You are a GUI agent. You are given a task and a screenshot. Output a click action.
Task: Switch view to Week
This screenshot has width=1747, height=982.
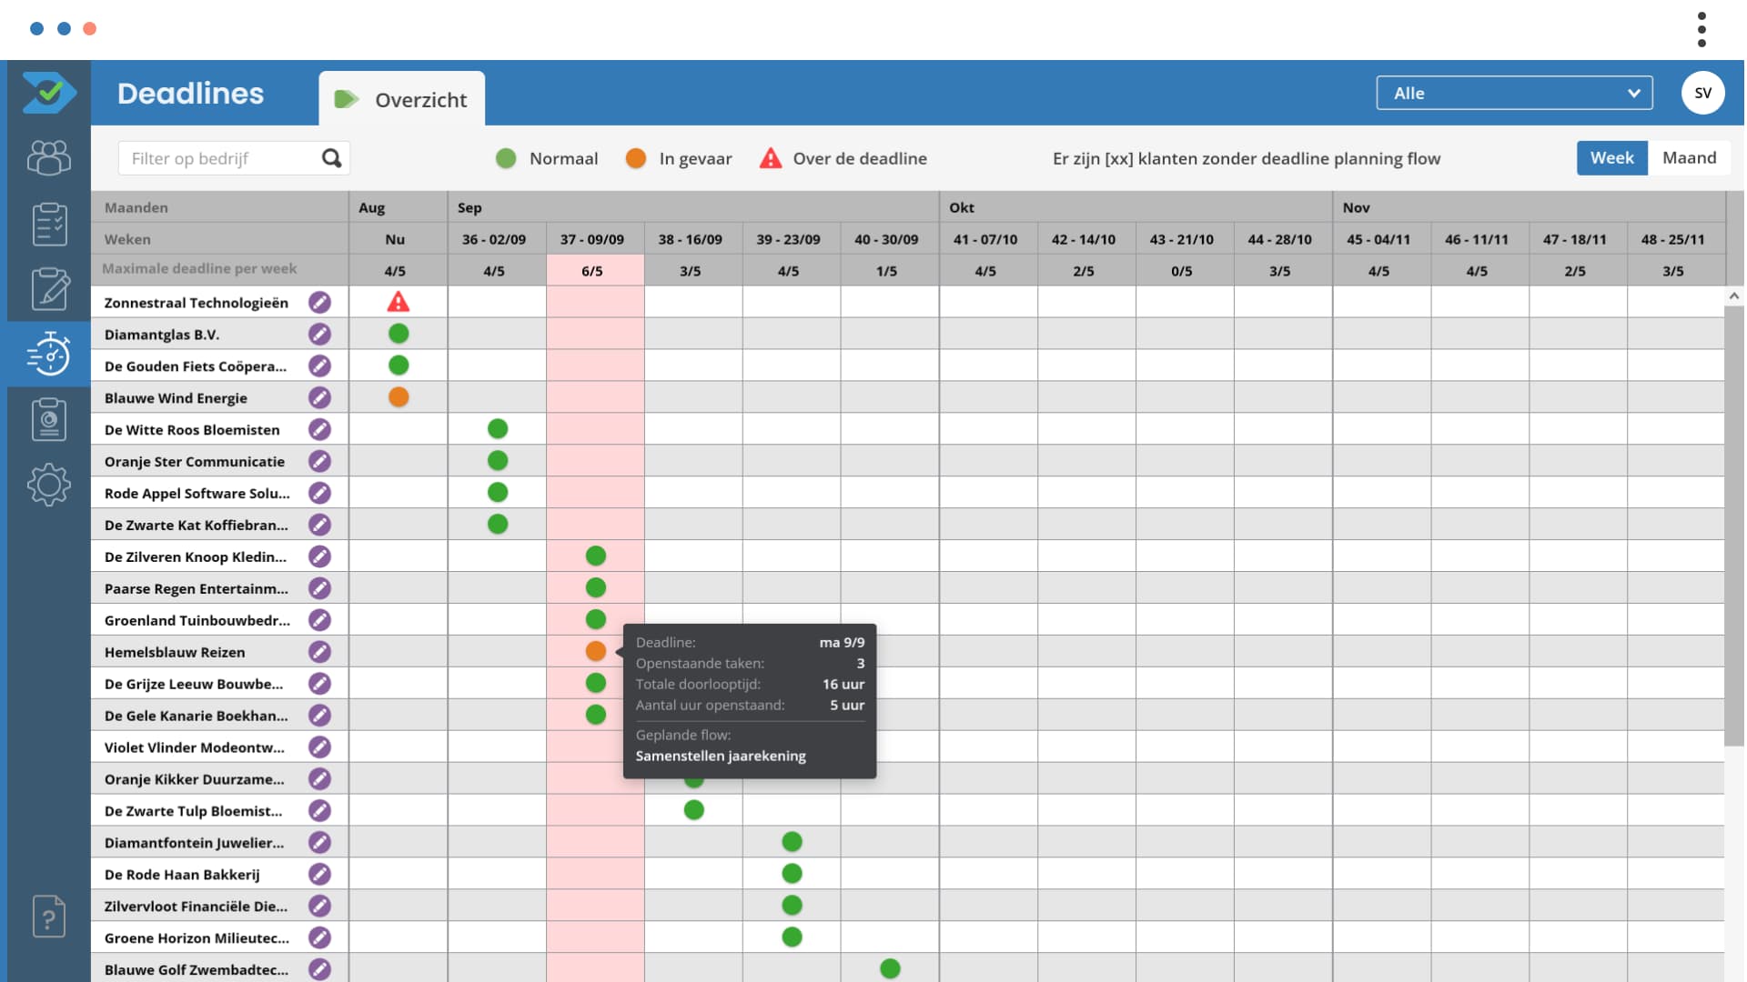[x=1611, y=158]
